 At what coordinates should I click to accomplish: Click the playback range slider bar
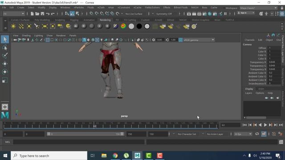[85, 134]
